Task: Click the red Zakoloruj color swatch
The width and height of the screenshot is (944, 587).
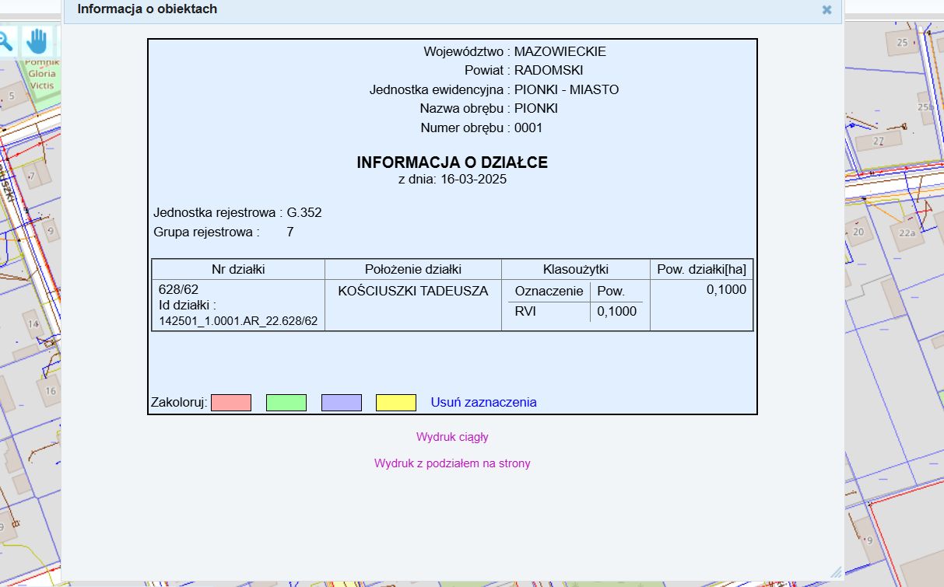Action: click(230, 402)
